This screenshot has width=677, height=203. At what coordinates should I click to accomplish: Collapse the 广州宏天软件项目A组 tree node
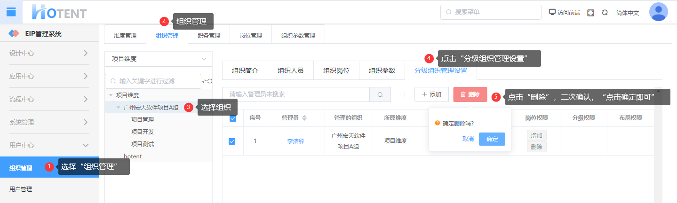pyautogui.click(x=118, y=108)
